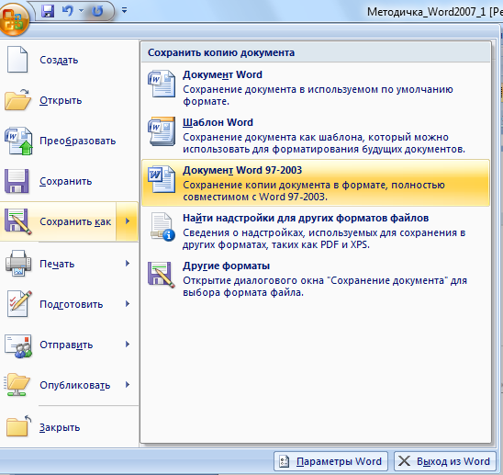Click the Опубликовать label
The height and width of the screenshot is (475, 503).
pos(75,385)
